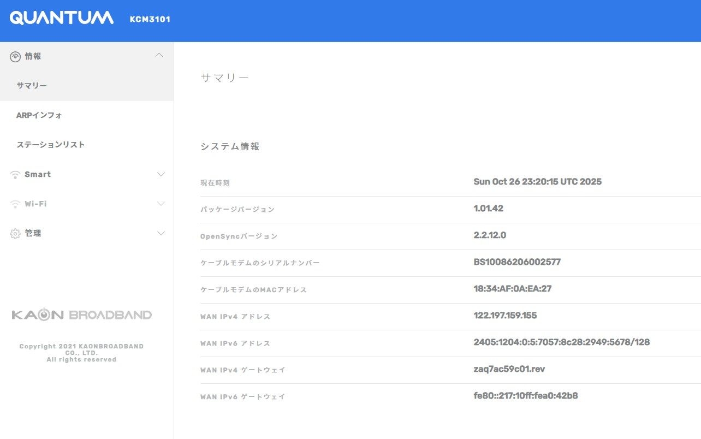701x439 pixels.
Task: Open the ARPインフォ page
Action: pyautogui.click(x=39, y=115)
